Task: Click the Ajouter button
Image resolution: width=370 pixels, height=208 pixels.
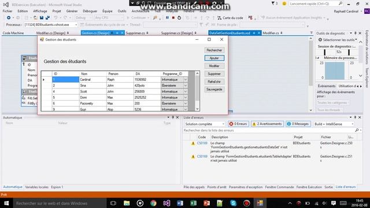Action: click(x=214, y=58)
